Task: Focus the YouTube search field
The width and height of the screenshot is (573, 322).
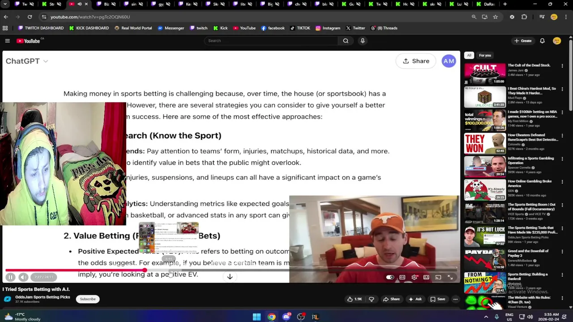Action: (x=271, y=41)
